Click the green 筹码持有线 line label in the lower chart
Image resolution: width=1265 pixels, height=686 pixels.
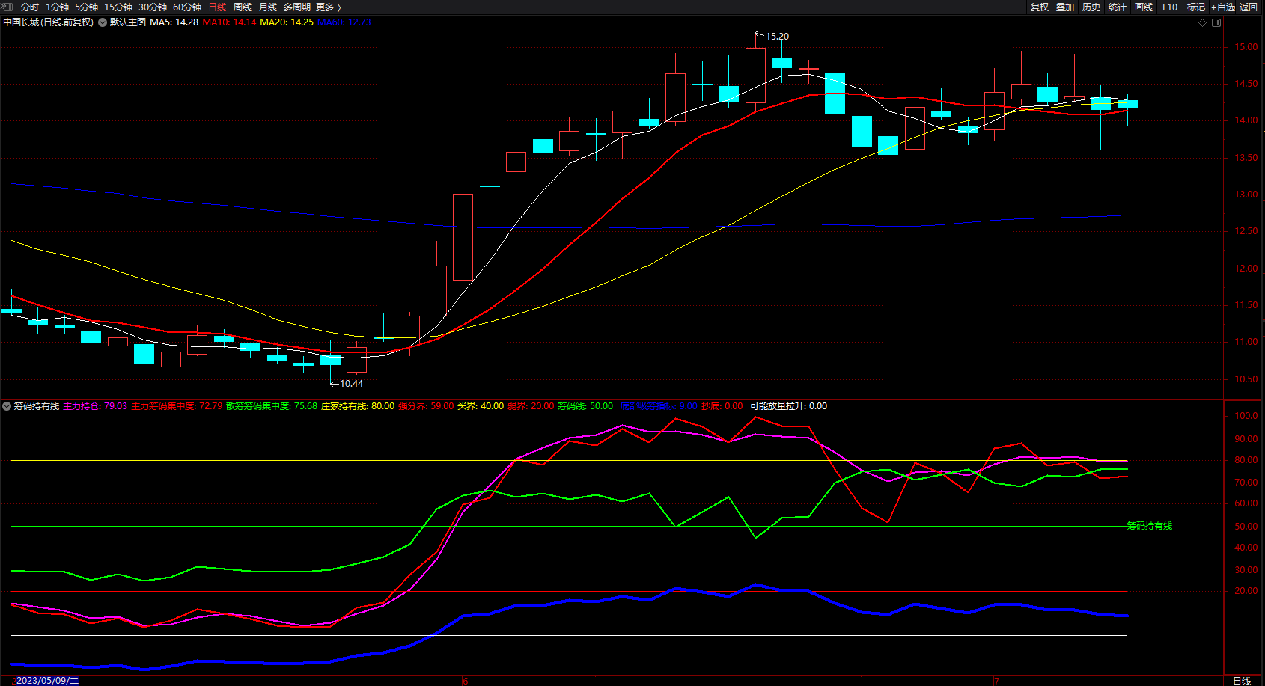(x=1150, y=526)
